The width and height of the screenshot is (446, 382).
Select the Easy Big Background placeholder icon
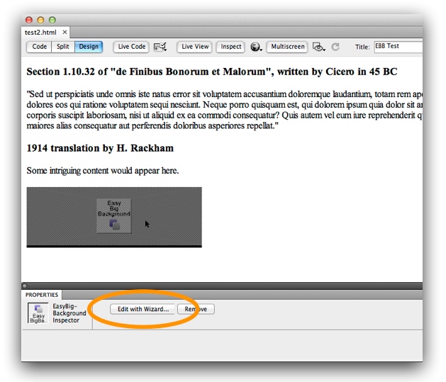(x=114, y=215)
